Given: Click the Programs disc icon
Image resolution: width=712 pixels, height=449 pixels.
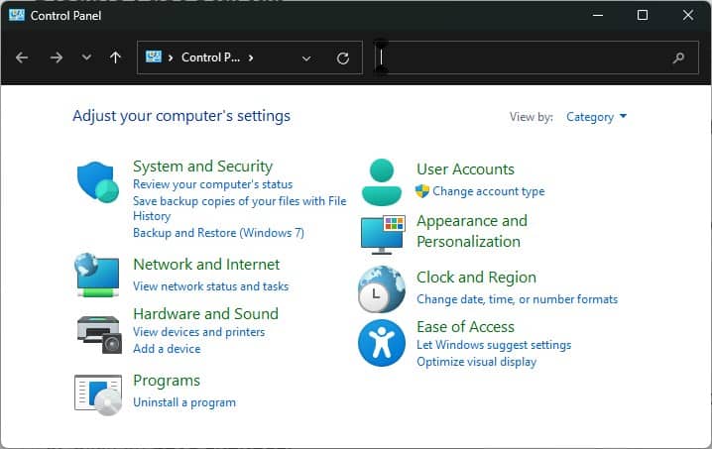Looking at the screenshot, I should [x=98, y=394].
